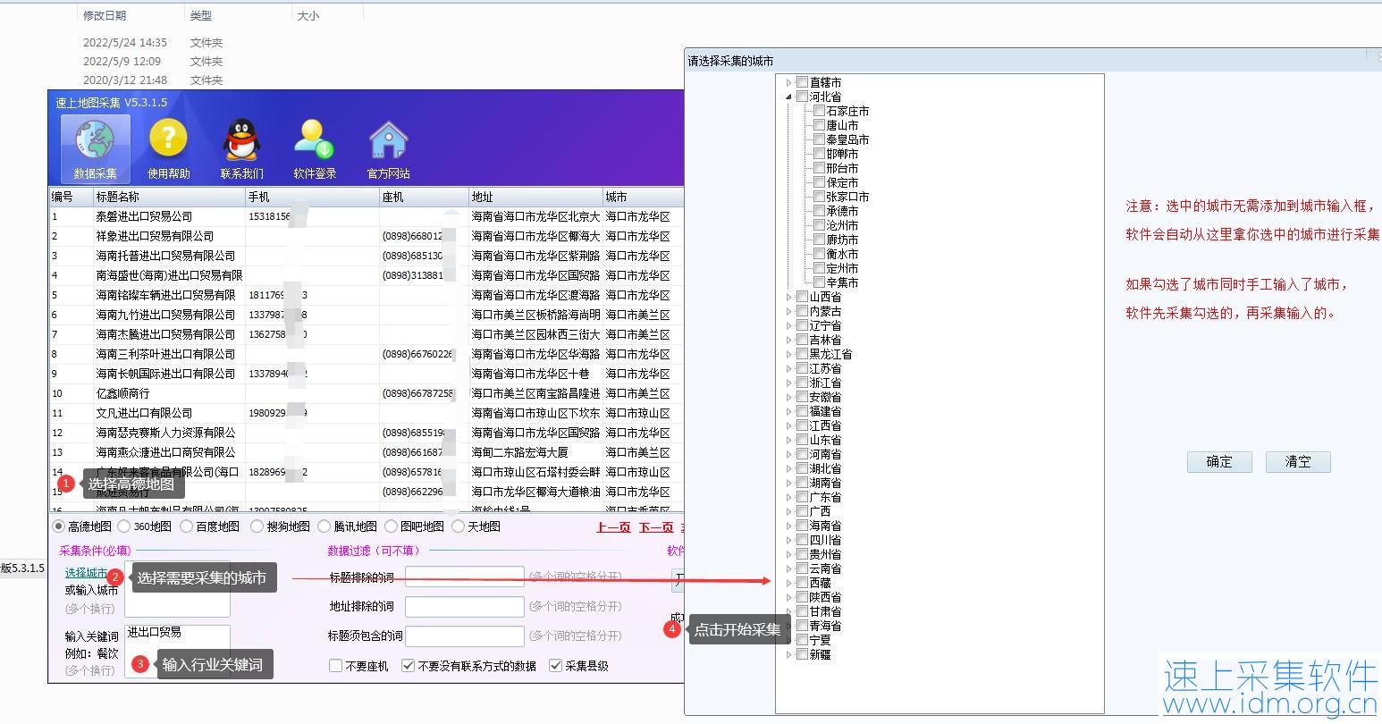Viewport: 1382px width, 724px height.
Task: Open 软件登录 user icon
Action: coord(315,148)
